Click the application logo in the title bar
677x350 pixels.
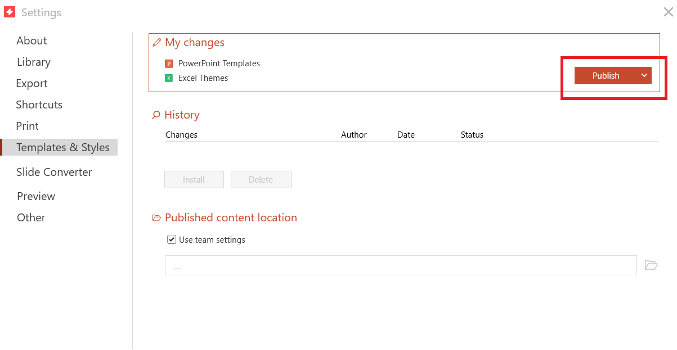(x=10, y=11)
